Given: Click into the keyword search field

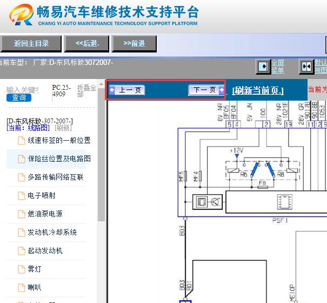Looking at the screenshot, I should [x=22, y=90].
